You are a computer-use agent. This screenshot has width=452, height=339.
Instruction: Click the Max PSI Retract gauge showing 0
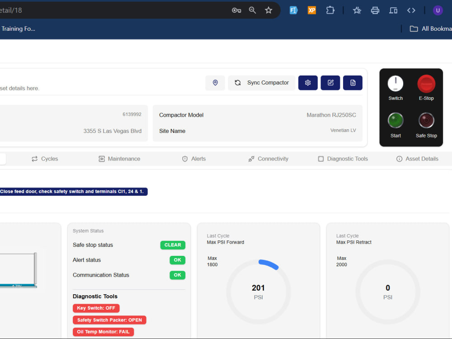(388, 292)
